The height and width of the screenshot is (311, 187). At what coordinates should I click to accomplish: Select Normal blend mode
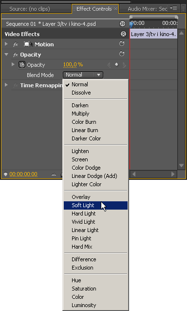click(x=95, y=84)
